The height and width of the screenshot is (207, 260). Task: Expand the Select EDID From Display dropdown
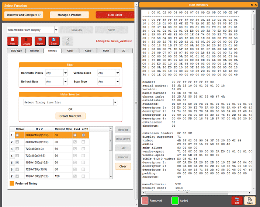pyautogui.click(x=56, y=30)
